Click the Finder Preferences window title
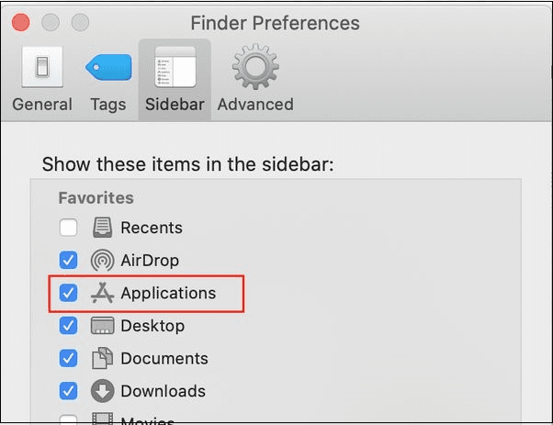This screenshot has height=425, width=553. coord(275,23)
